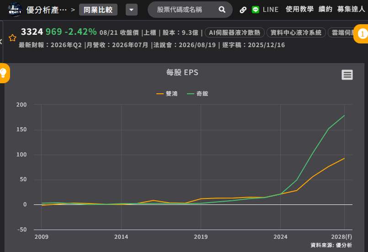368x252 pixels.
Task: Select the AI伺服器液冷散熱 tag
Action: click(235, 32)
